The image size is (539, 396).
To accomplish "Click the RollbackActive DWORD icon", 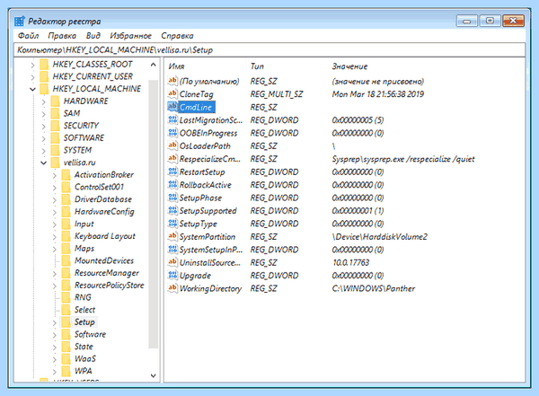I will tap(172, 185).
